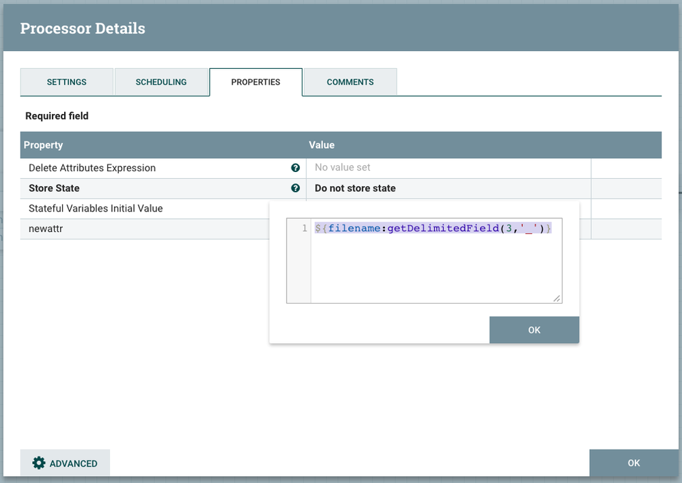This screenshot has width=682, height=483.
Task: Select the Delete Attributes Expression property name
Action: 92,168
